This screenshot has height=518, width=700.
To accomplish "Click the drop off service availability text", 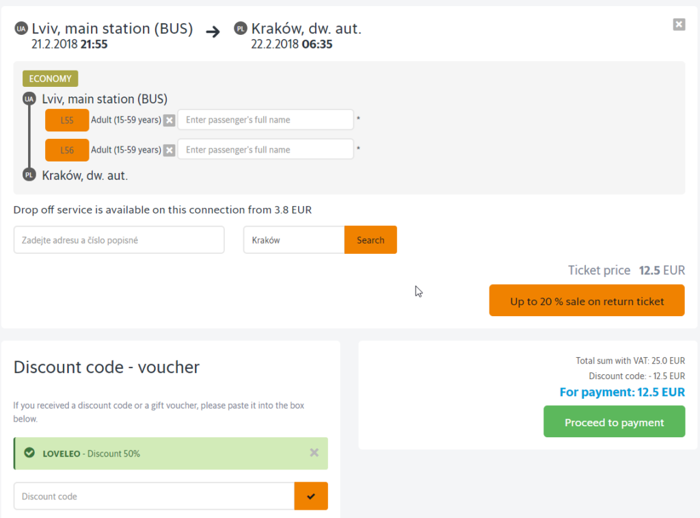I will [163, 210].
